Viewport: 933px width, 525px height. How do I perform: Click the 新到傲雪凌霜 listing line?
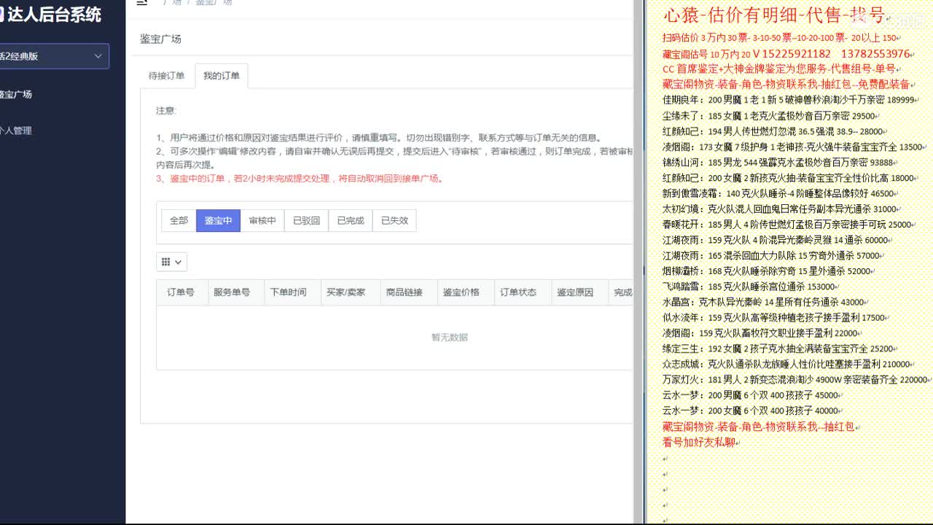778,193
